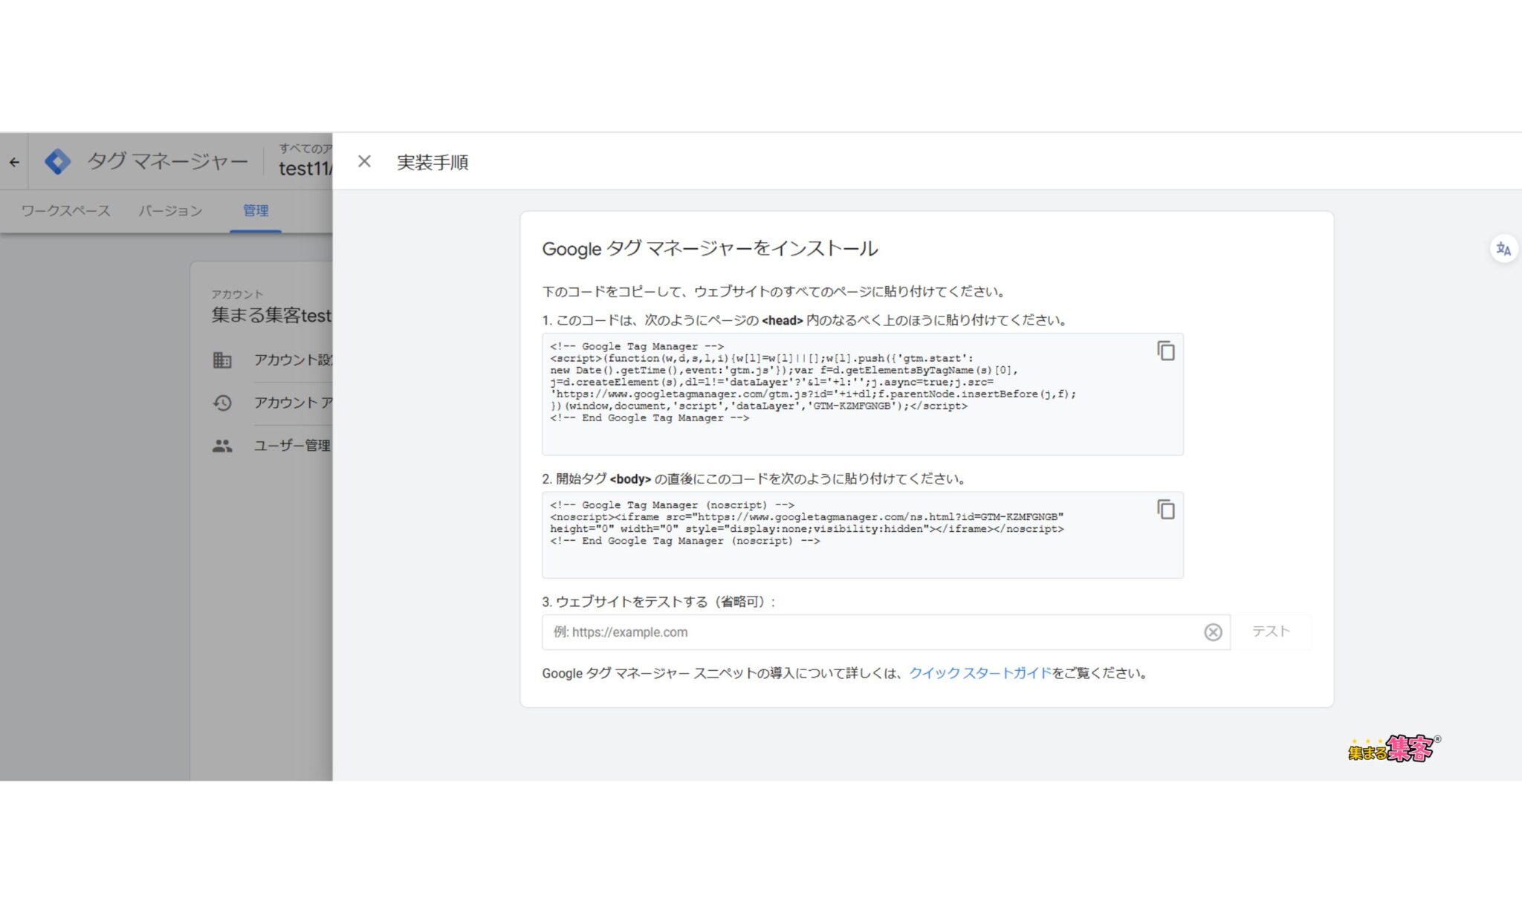
Task: Click the test11 container name
Action: (305, 169)
